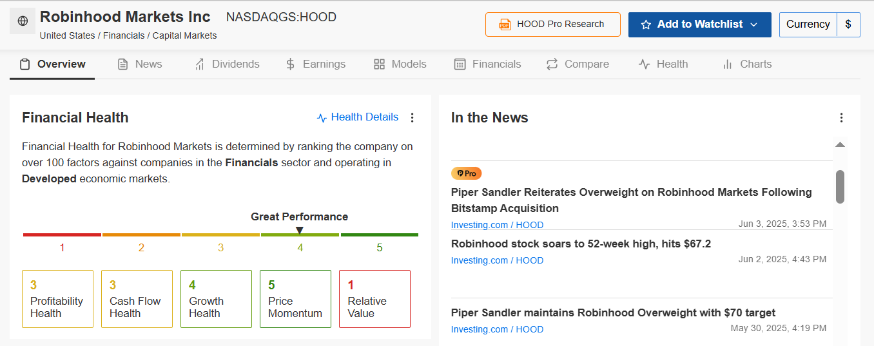The width and height of the screenshot is (874, 346).
Task: Click the Add to Watchlist button
Action: pos(700,24)
